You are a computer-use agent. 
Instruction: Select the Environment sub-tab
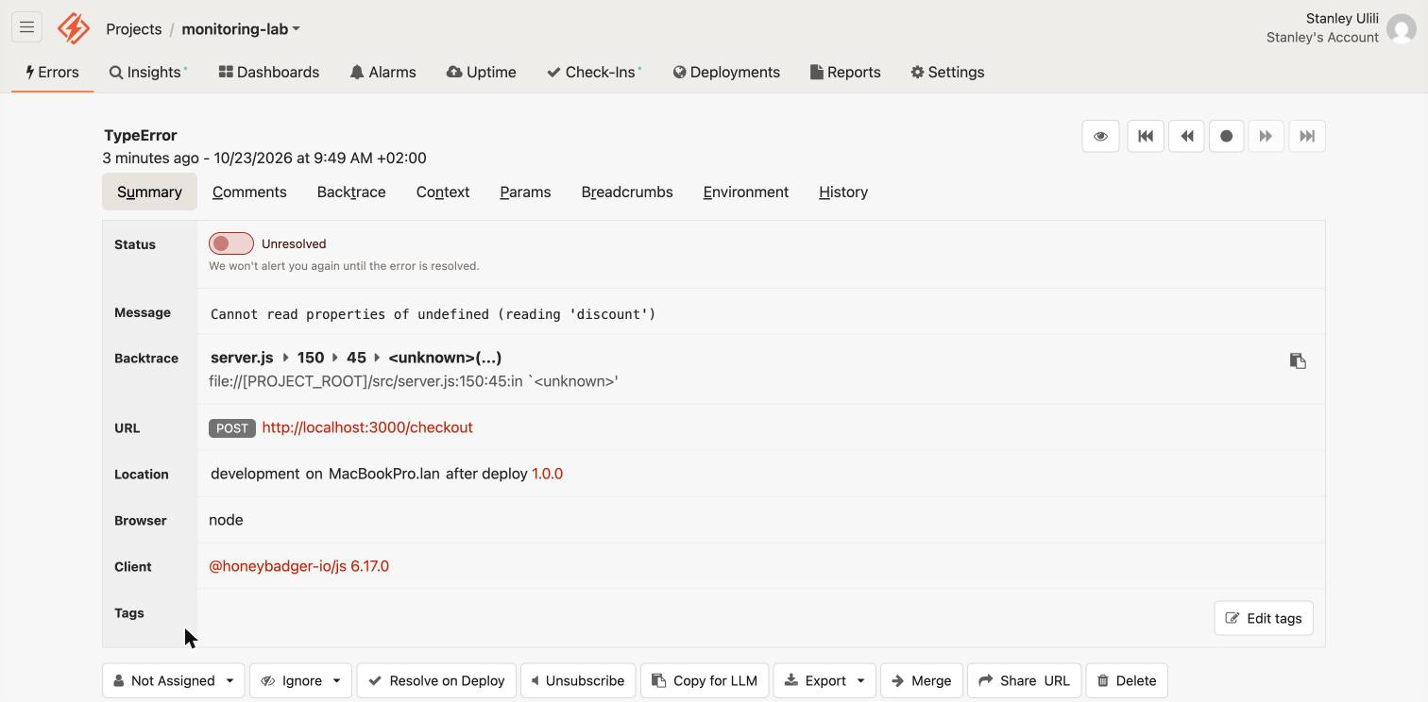point(746,192)
